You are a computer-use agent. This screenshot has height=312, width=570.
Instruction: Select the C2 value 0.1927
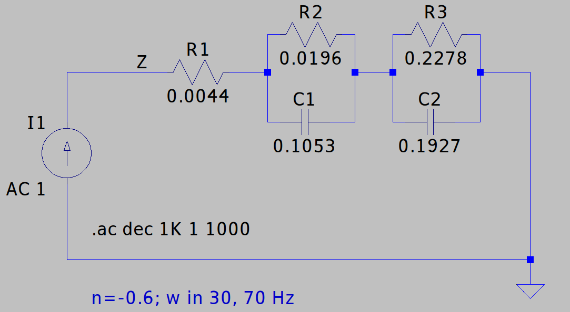[x=429, y=146]
